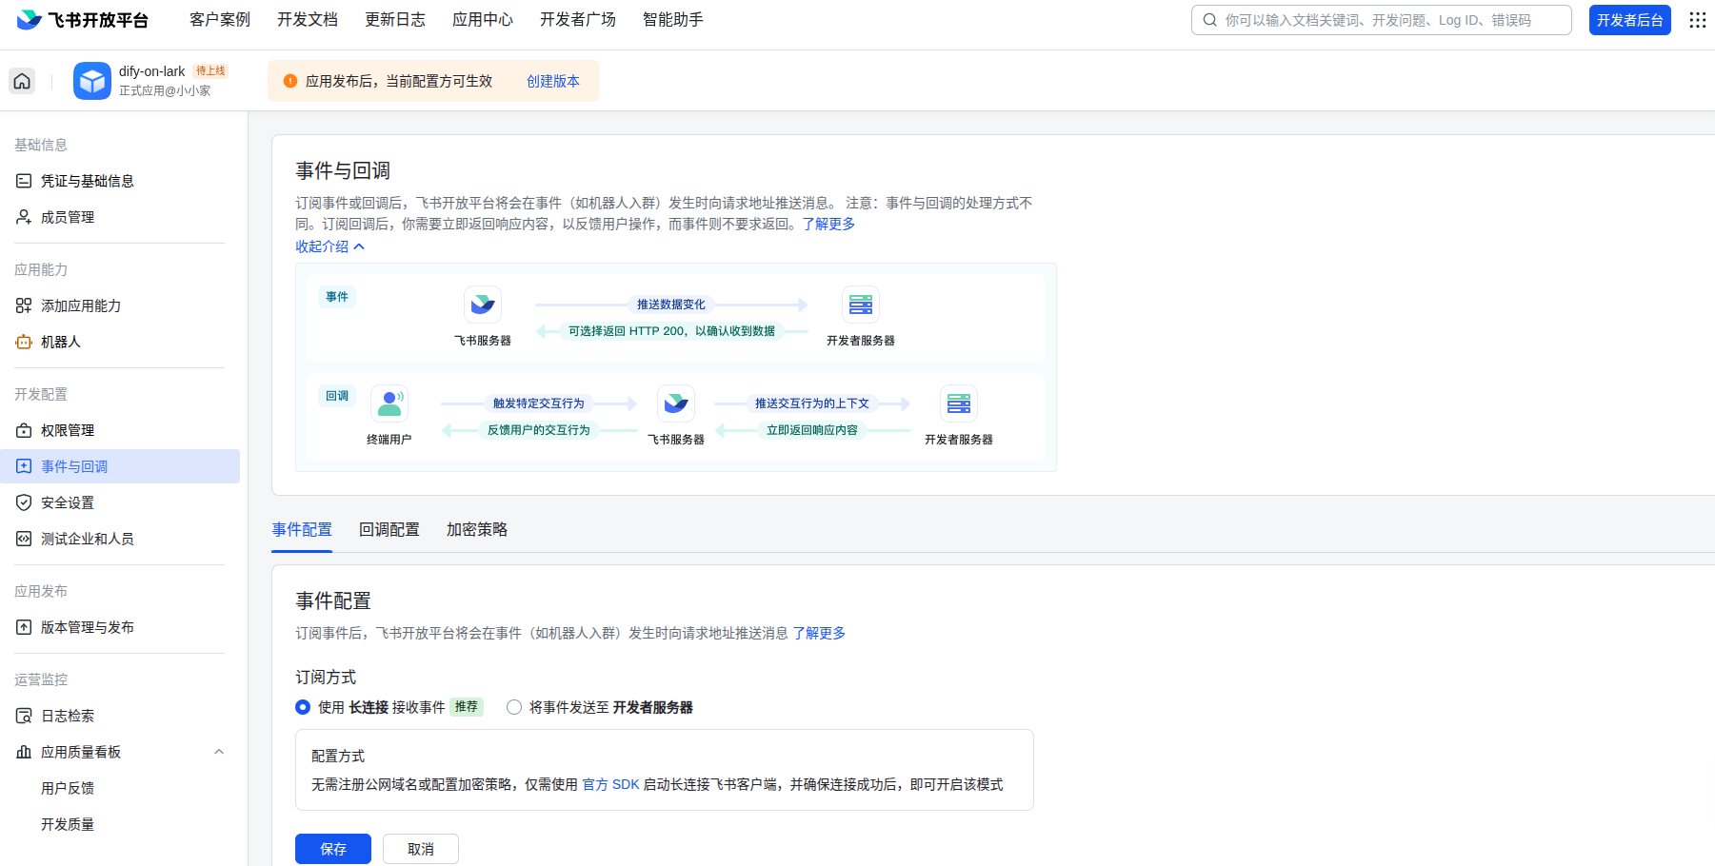Open the 机器人 sidebar section
Image resolution: width=1715 pixels, height=866 pixels.
62,342
